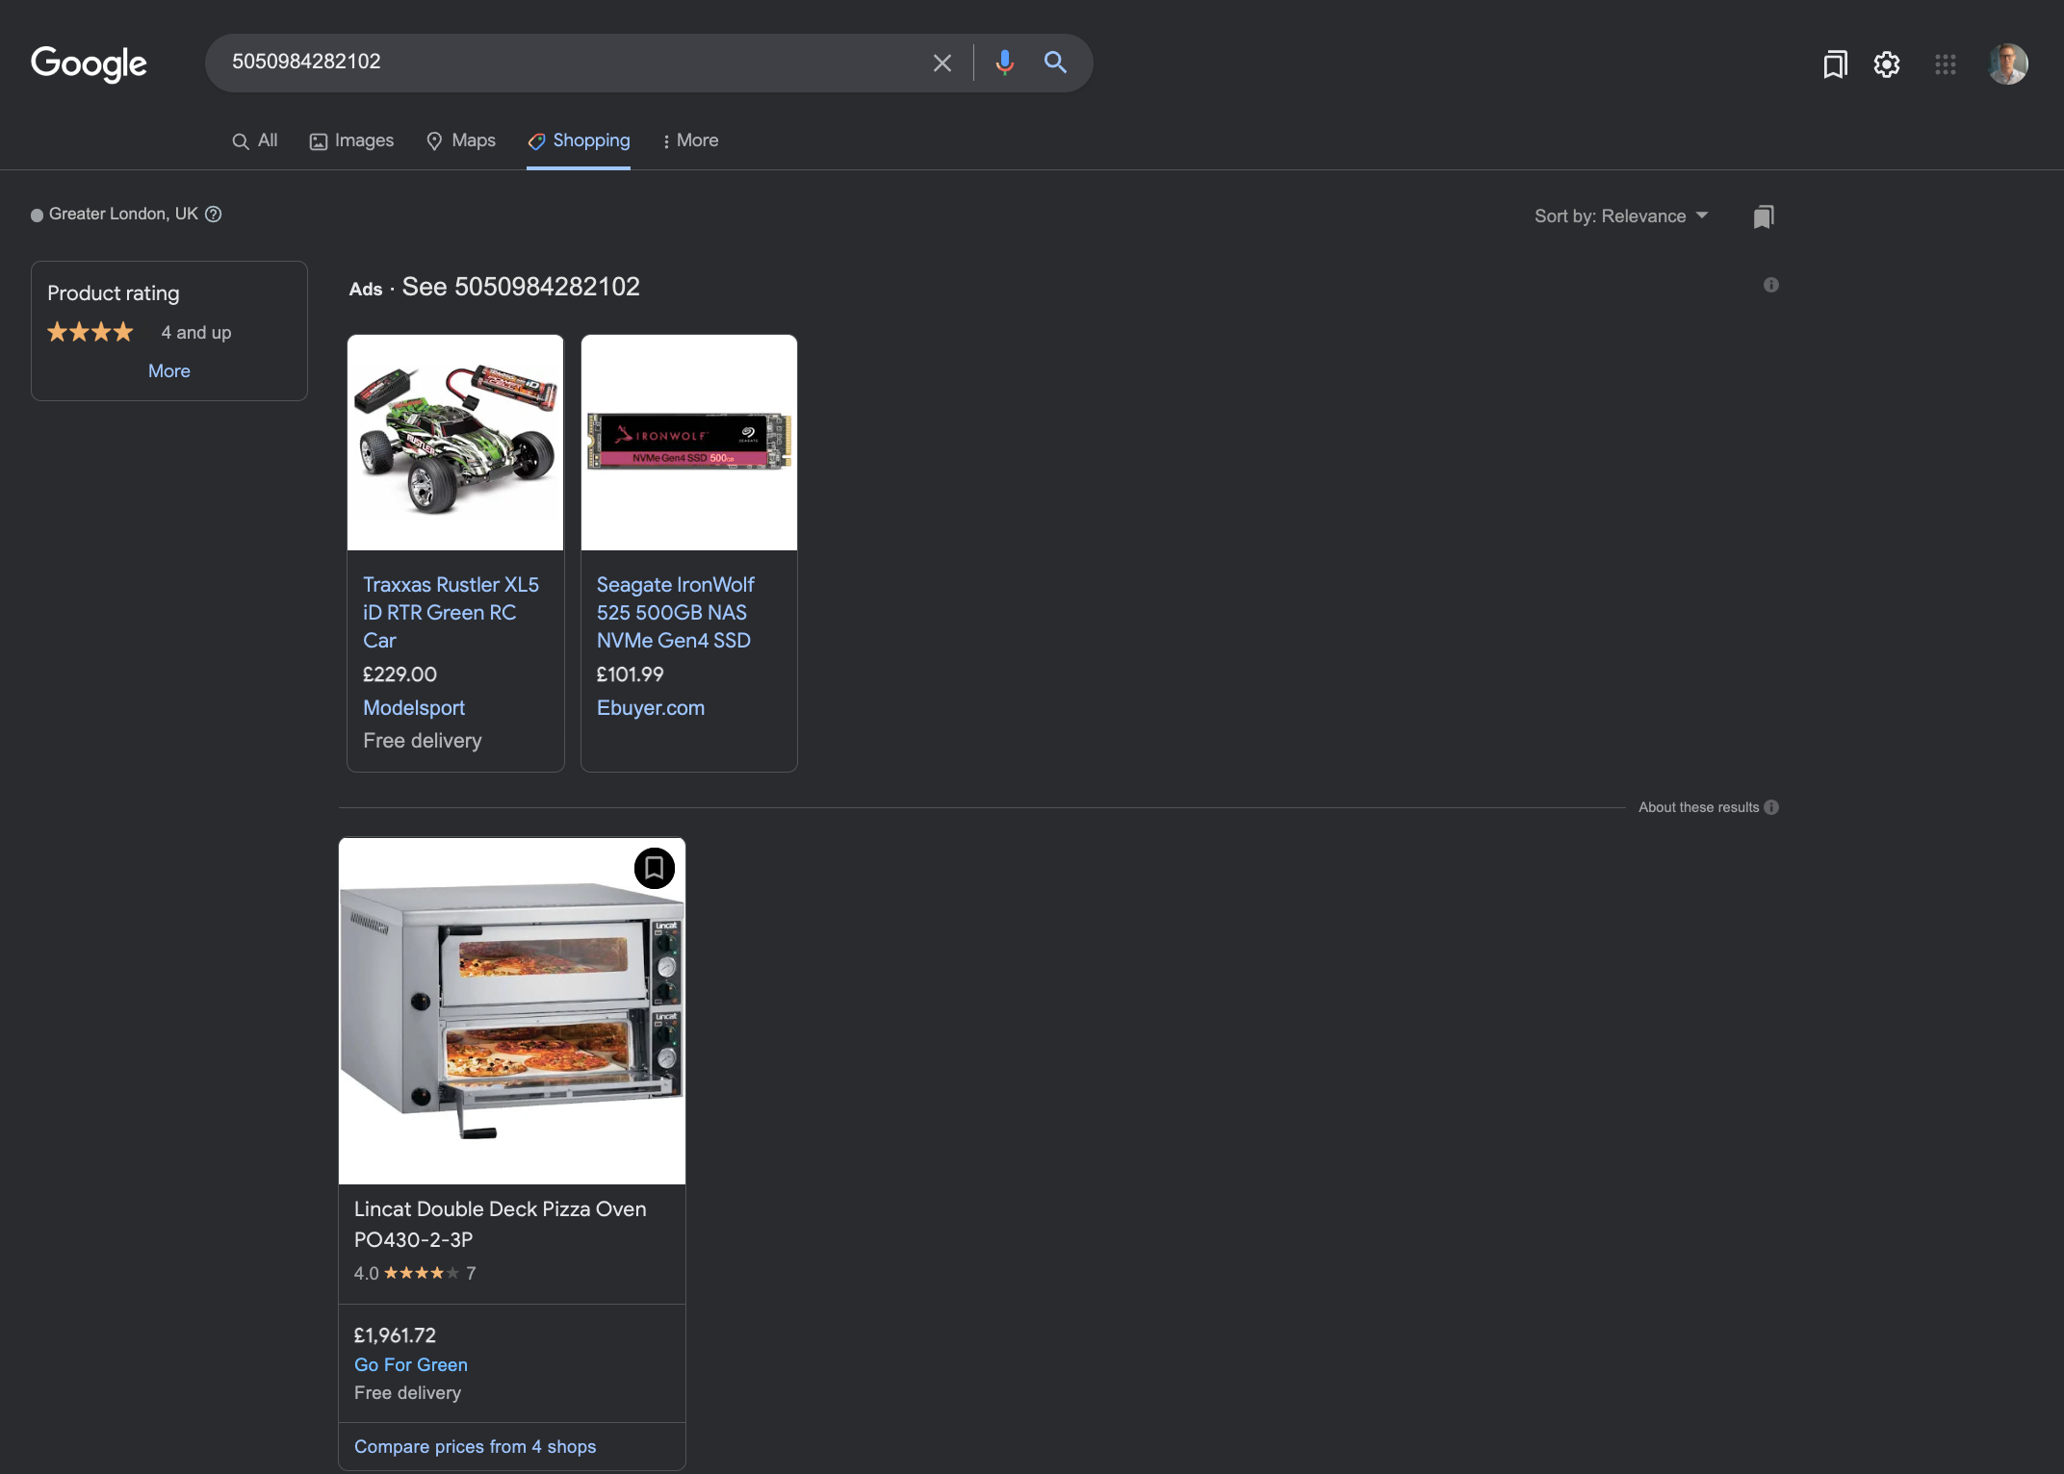
Task: Switch to the All results tab
Action: (255, 140)
